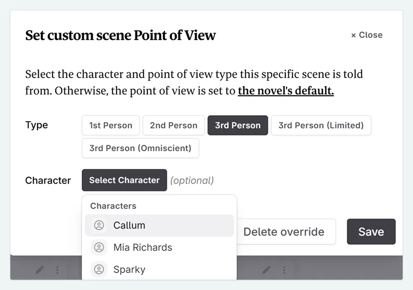Select the pencil edit icon on the left card
413x290 pixels.
point(39,270)
